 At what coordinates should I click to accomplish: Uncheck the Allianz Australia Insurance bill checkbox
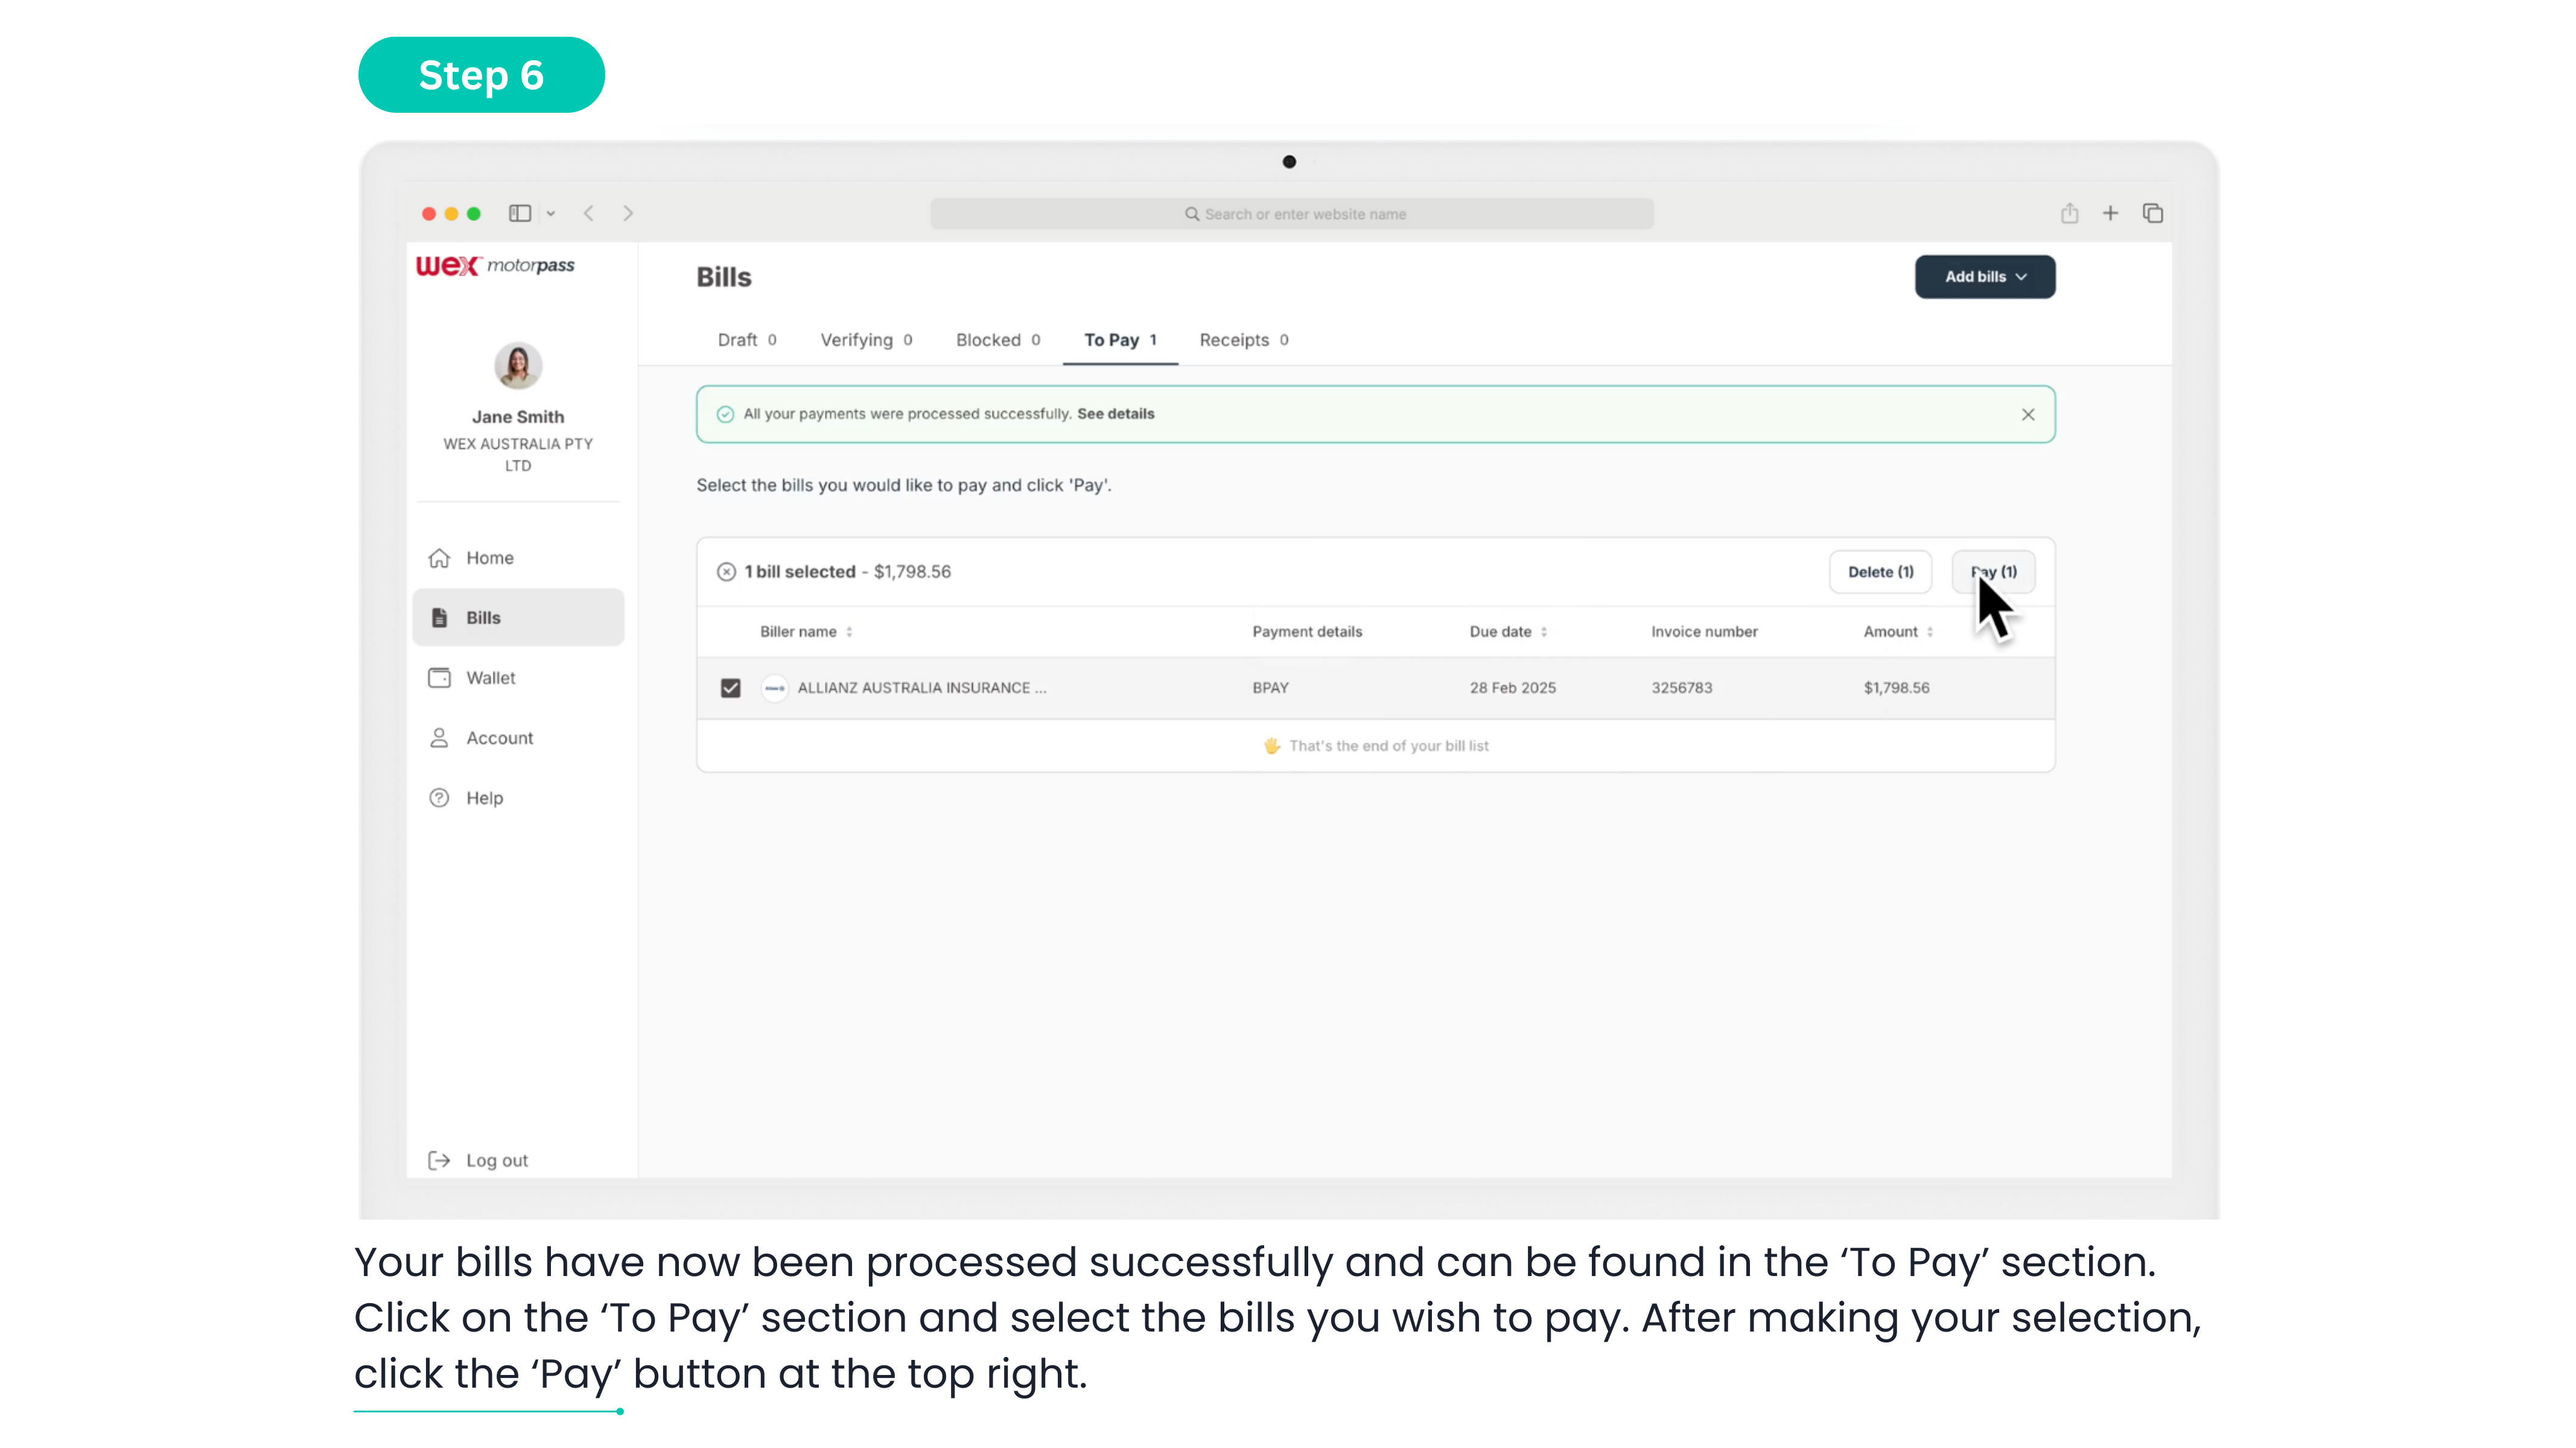pyautogui.click(x=730, y=688)
